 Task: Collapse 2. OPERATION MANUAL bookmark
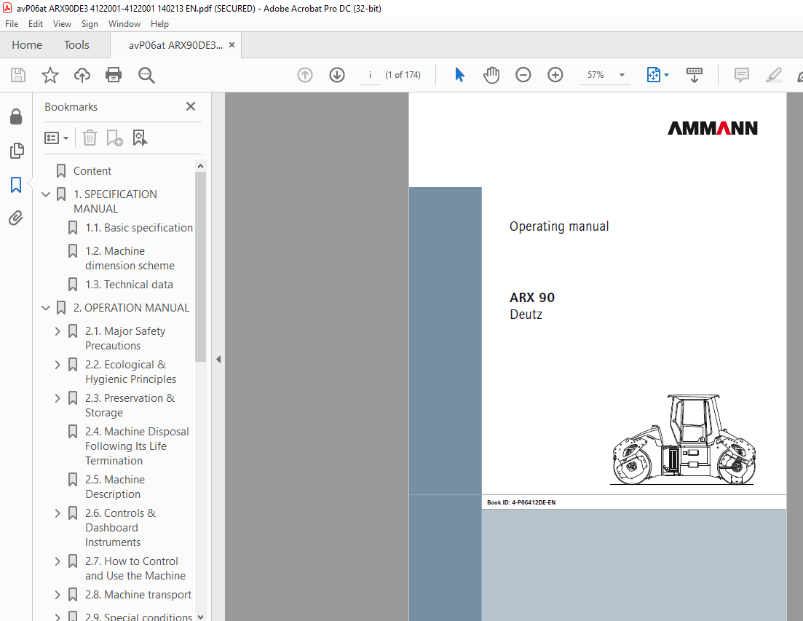coord(46,308)
